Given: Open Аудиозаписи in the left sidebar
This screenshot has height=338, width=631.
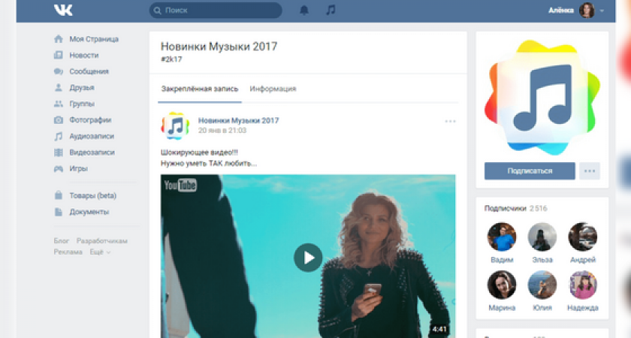Looking at the screenshot, I should tap(92, 137).
